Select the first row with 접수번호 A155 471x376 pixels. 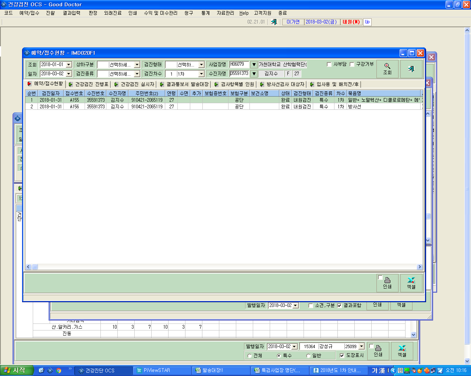coord(224,100)
